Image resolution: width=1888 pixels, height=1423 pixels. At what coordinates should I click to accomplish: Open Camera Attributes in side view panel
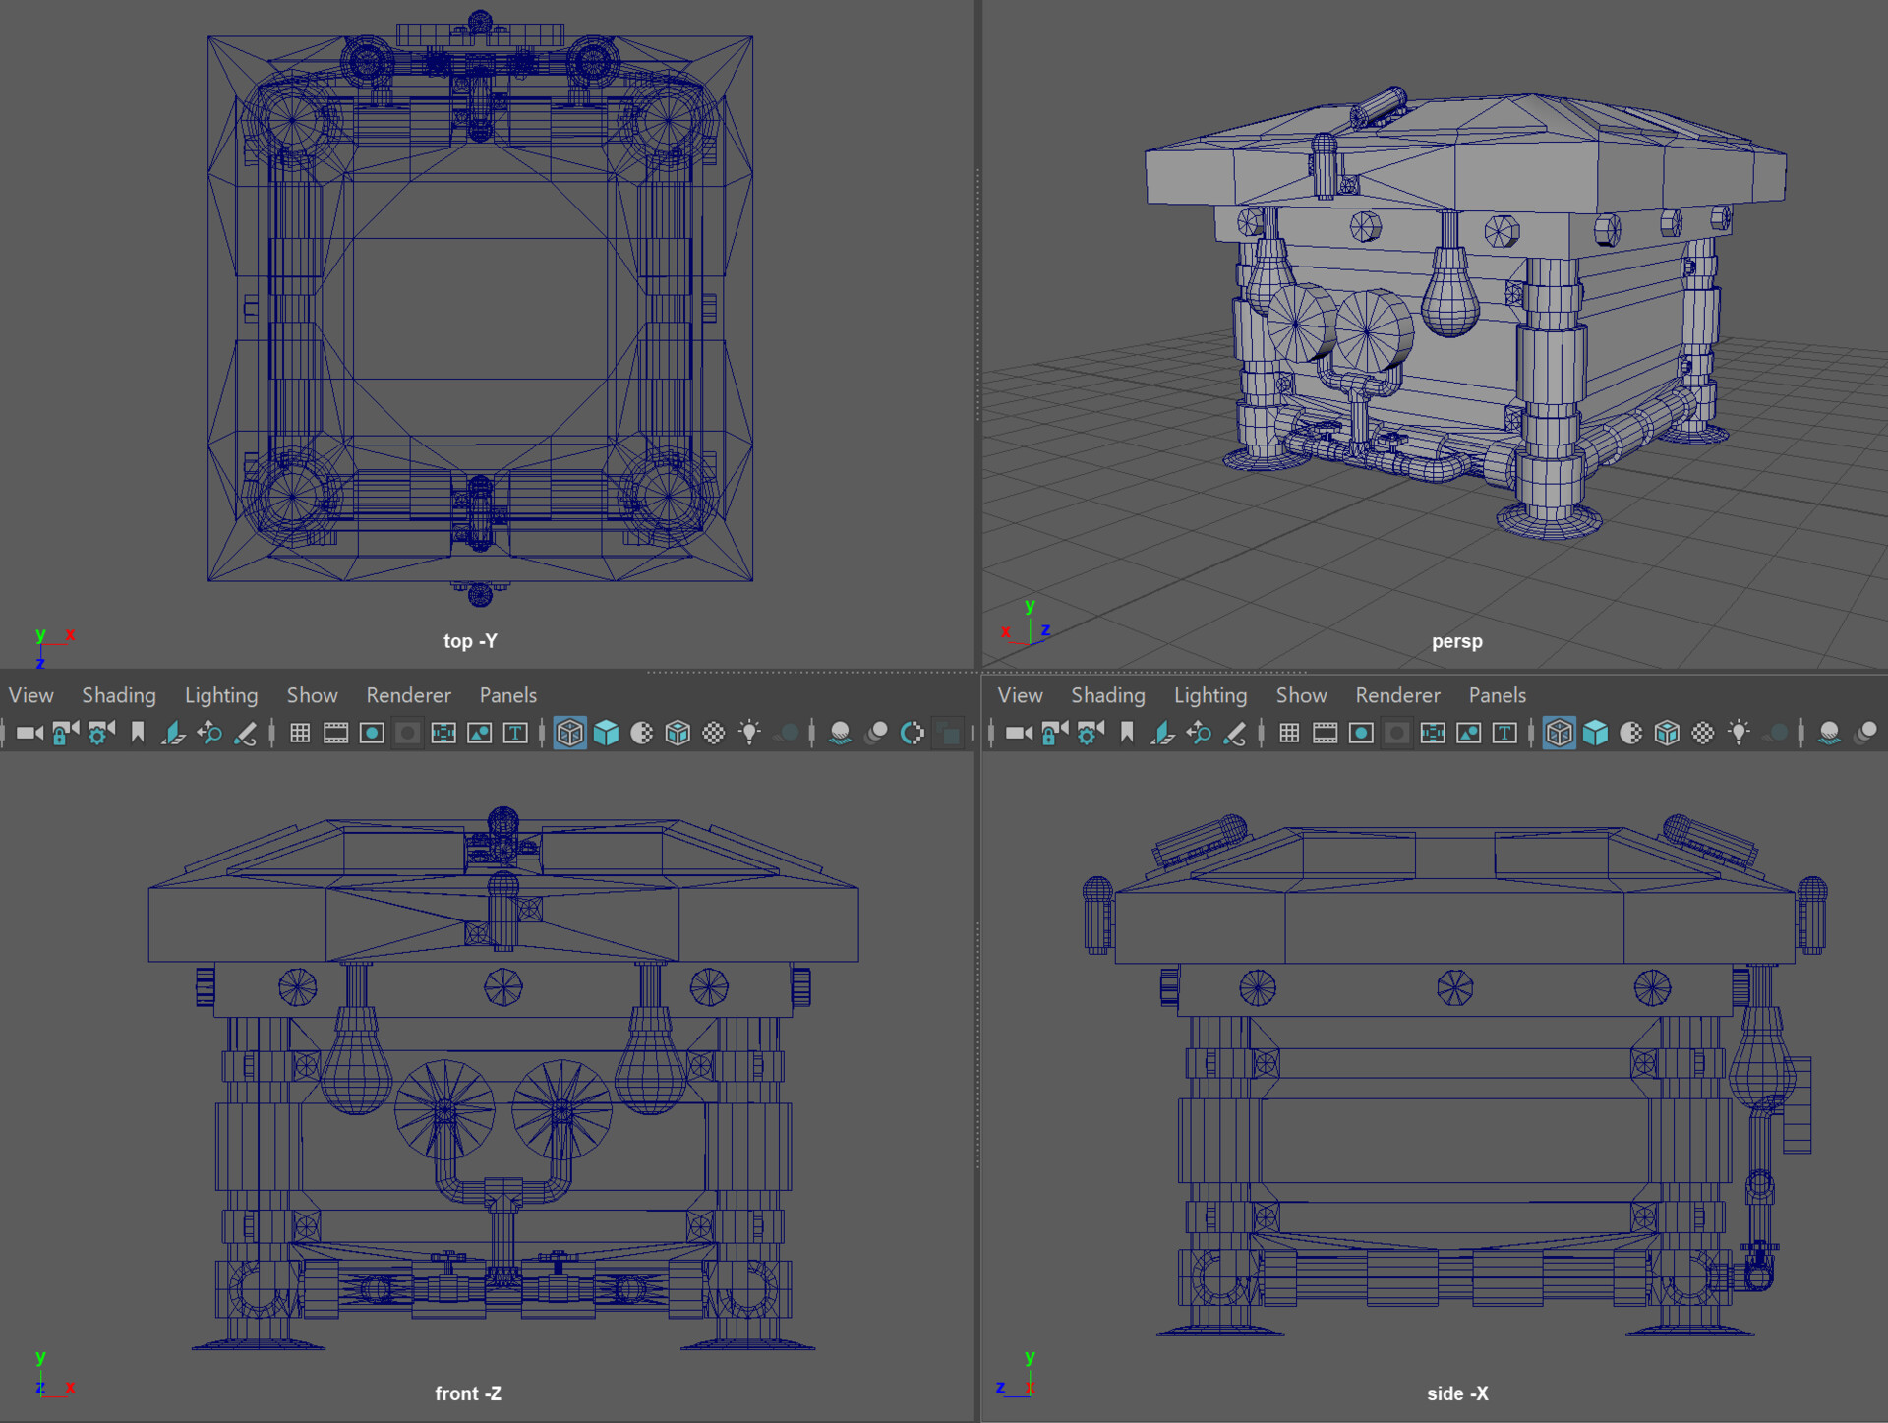click(1090, 733)
